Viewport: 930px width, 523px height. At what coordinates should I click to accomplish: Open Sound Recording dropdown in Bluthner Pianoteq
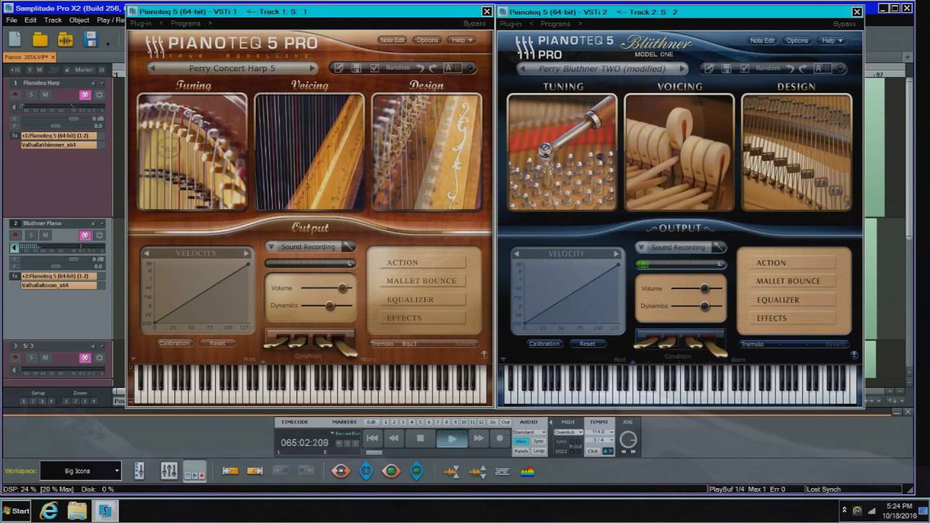(x=679, y=248)
